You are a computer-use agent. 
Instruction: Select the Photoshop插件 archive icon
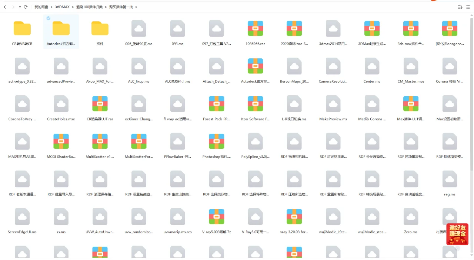[x=217, y=141]
